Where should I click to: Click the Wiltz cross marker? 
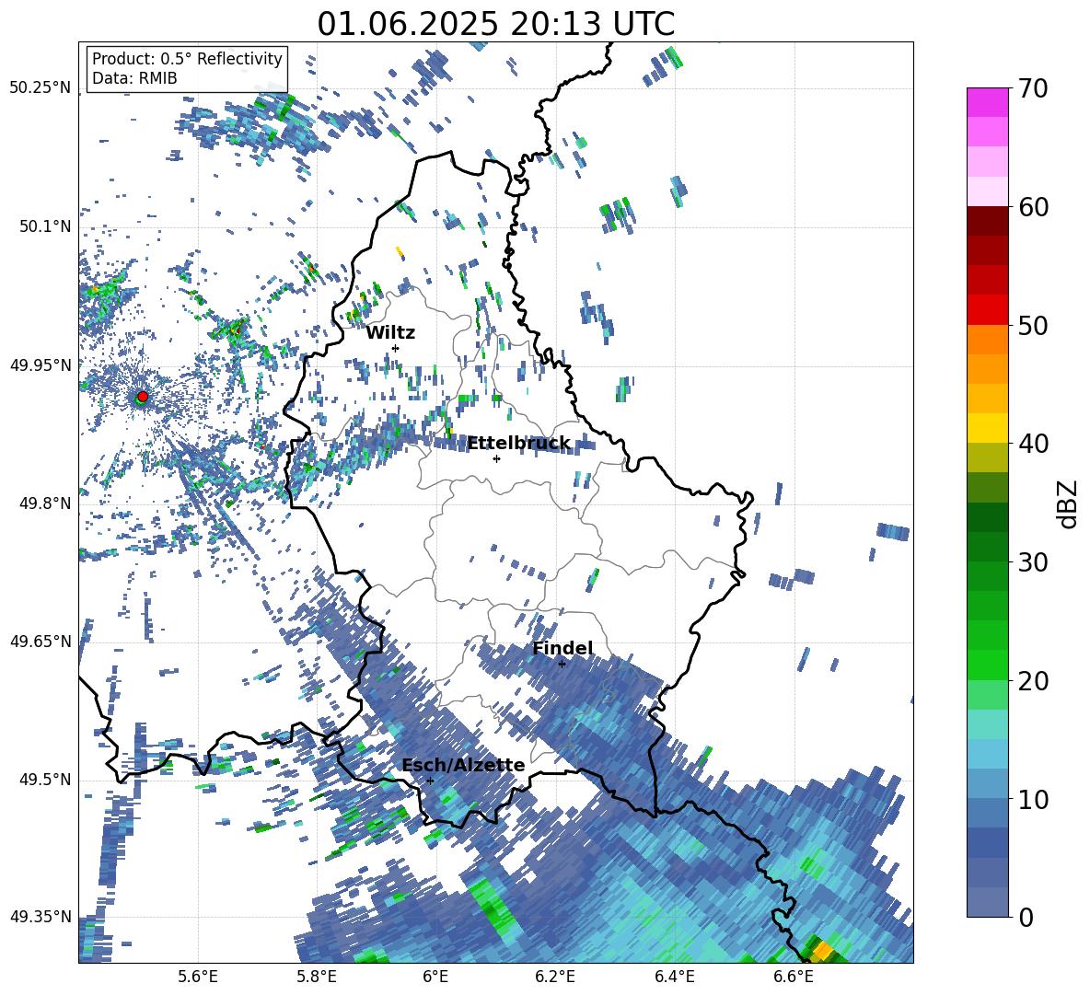396,348
